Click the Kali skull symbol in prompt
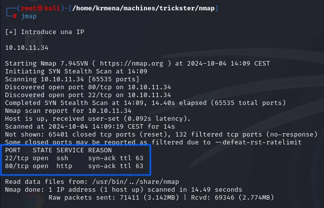The height and width of the screenshot is (208, 324). click(x=40, y=8)
